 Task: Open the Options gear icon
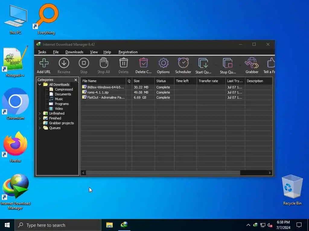[163, 63]
